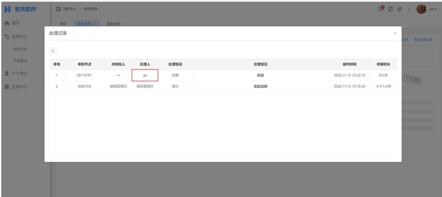Click the 处理记录 dialog title

point(58,33)
